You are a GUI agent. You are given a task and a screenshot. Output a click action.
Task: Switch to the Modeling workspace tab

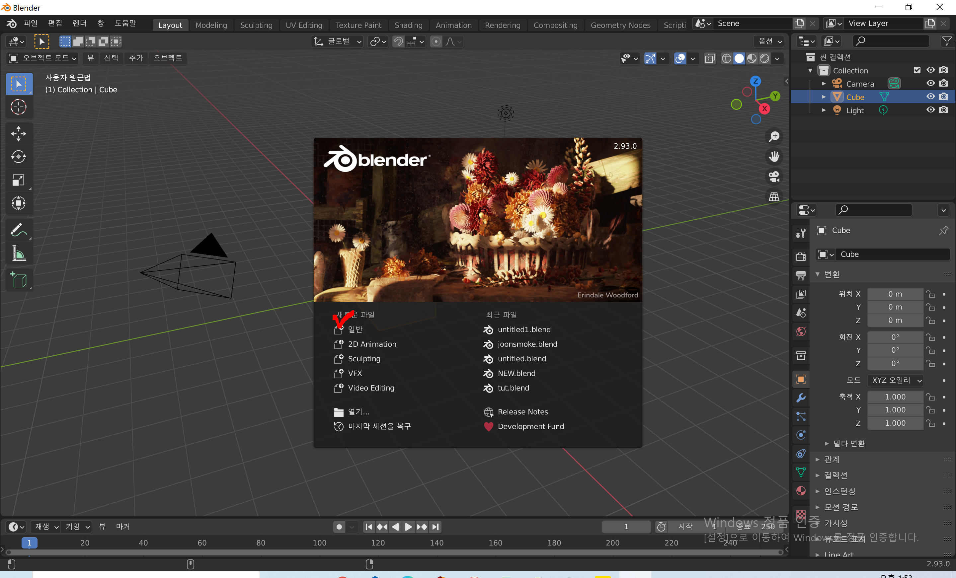pos(211,25)
